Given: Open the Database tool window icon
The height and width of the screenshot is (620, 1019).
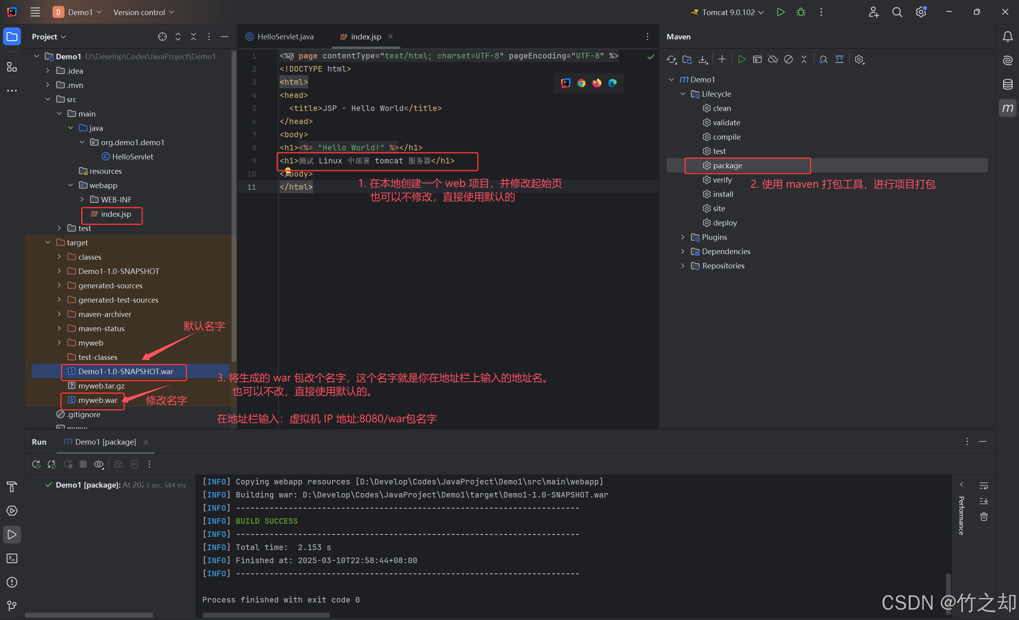Looking at the screenshot, I should pyautogui.click(x=1007, y=84).
